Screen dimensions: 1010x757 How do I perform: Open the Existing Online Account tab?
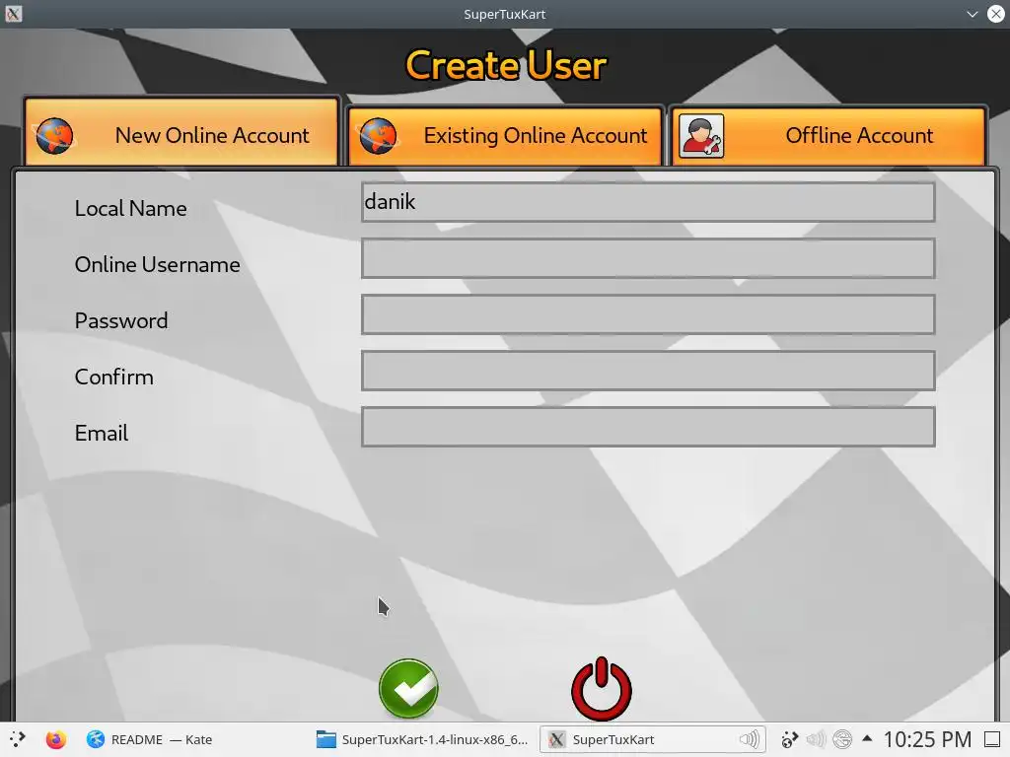pyautogui.click(x=505, y=135)
